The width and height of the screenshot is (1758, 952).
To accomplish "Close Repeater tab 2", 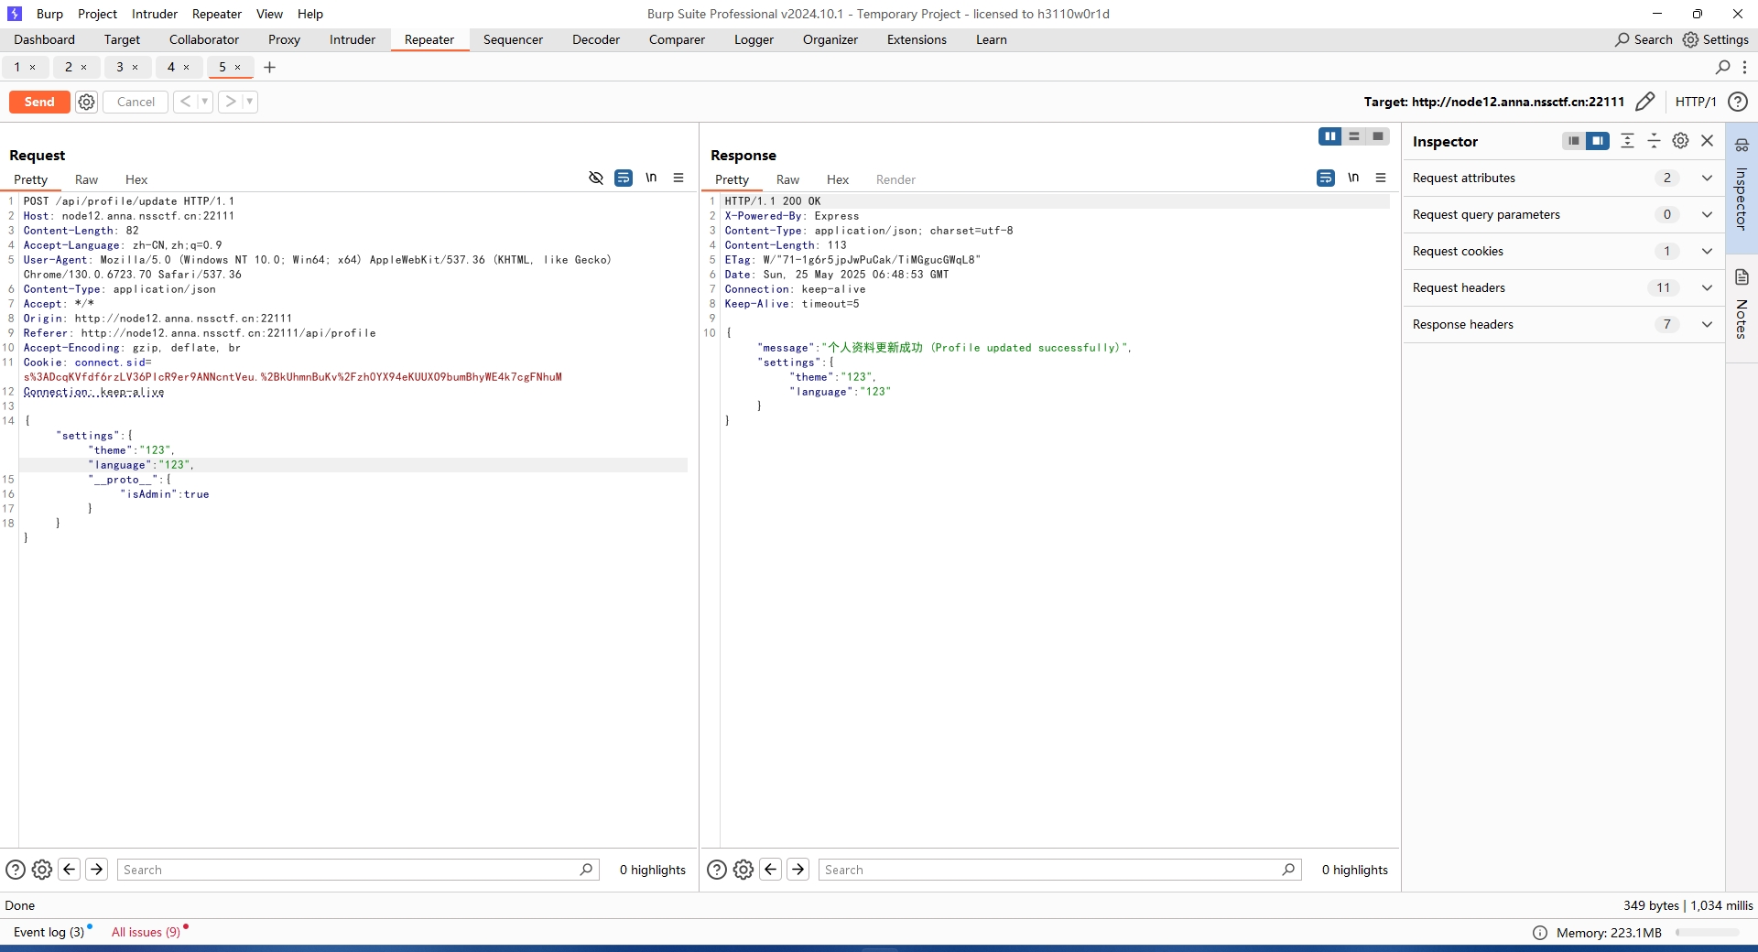I will tap(84, 67).
